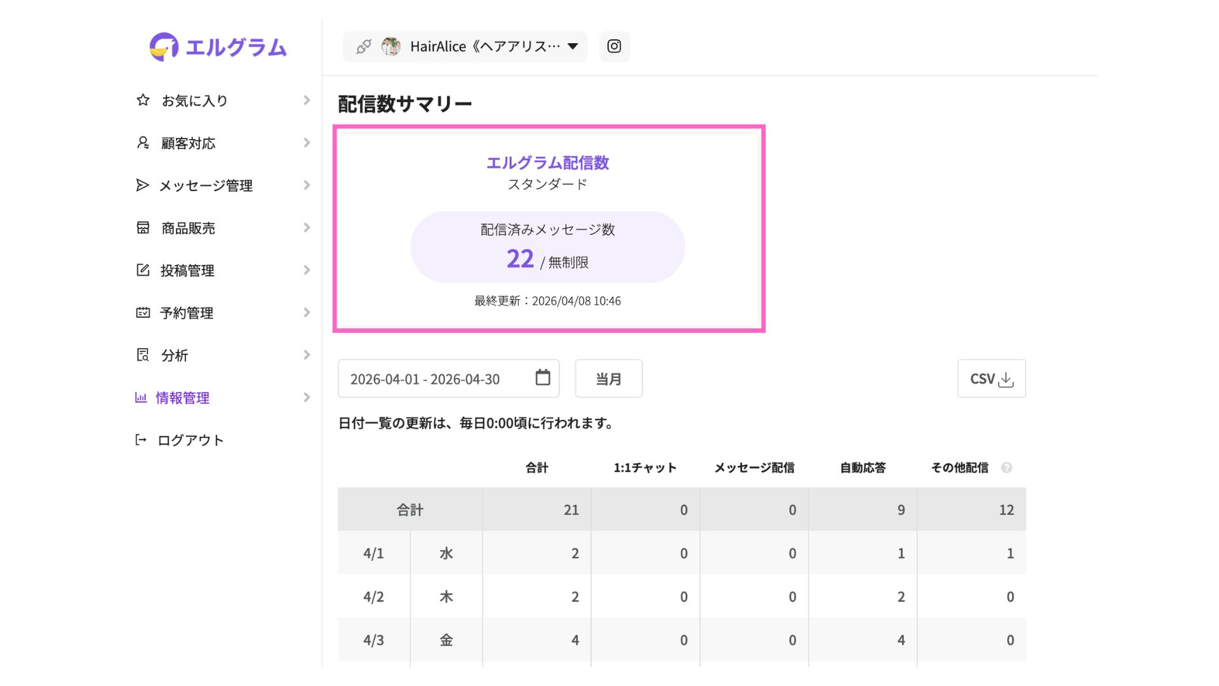The height and width of the screenshot is (686, 1219).
Task: Click the paper plane メッセージ管理 icon
Action: pos(142,185)
